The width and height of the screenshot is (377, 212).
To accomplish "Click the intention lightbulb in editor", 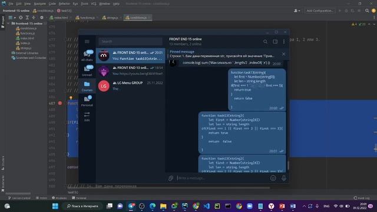I will tap(71, 98).
